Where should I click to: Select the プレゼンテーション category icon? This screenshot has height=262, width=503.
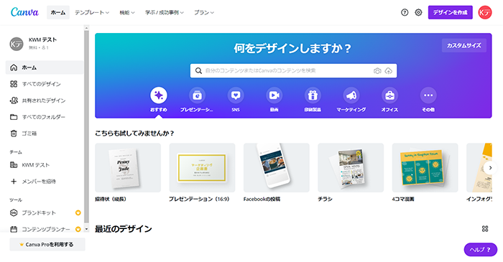197,95
